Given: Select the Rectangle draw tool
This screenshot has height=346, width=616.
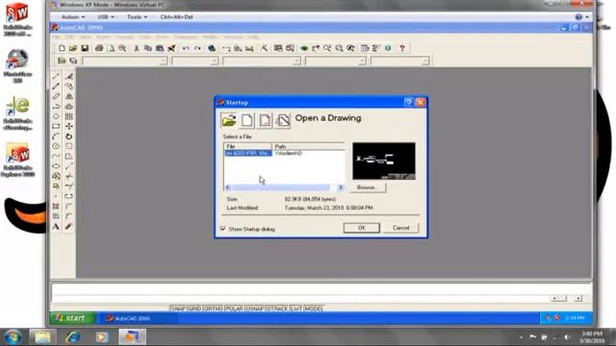Looking at the screenshot, I should coord(56,126).
